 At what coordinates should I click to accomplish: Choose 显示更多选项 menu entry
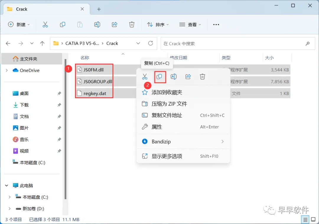click(183, 156)
